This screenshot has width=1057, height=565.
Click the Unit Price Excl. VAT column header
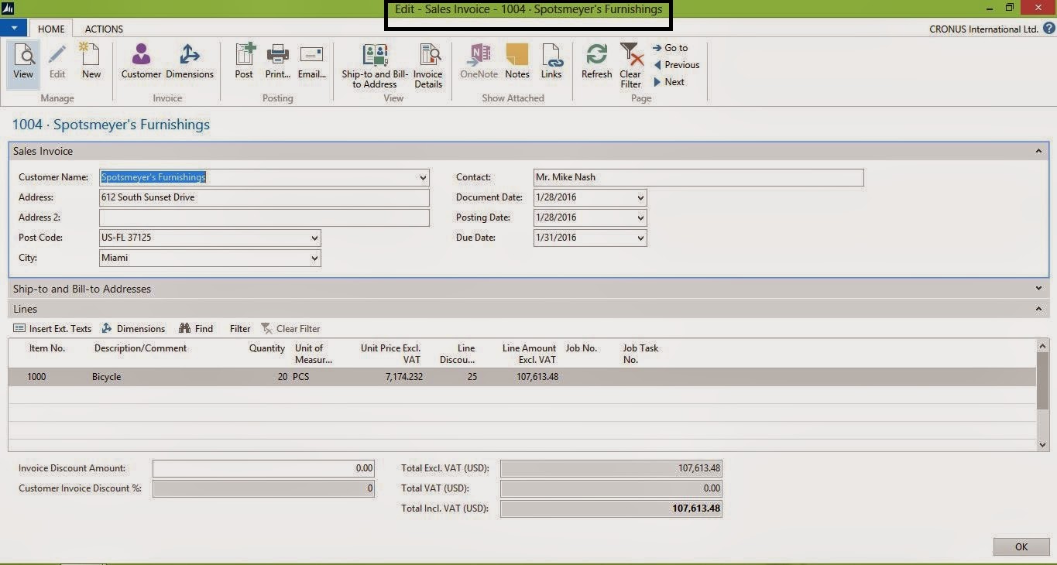(x=391, y=354)
